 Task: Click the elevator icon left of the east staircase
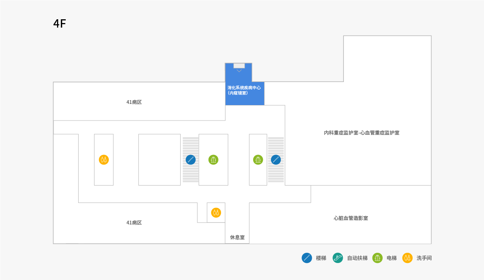pos(258,160)
